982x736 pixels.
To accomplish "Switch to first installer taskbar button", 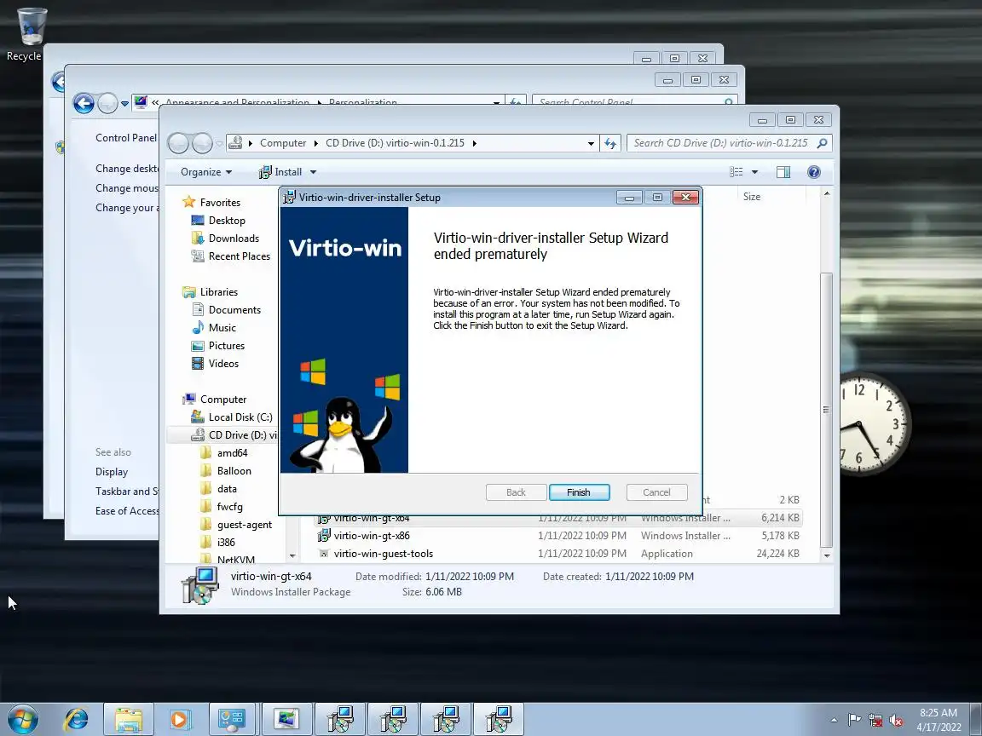I will coord(340,720).
